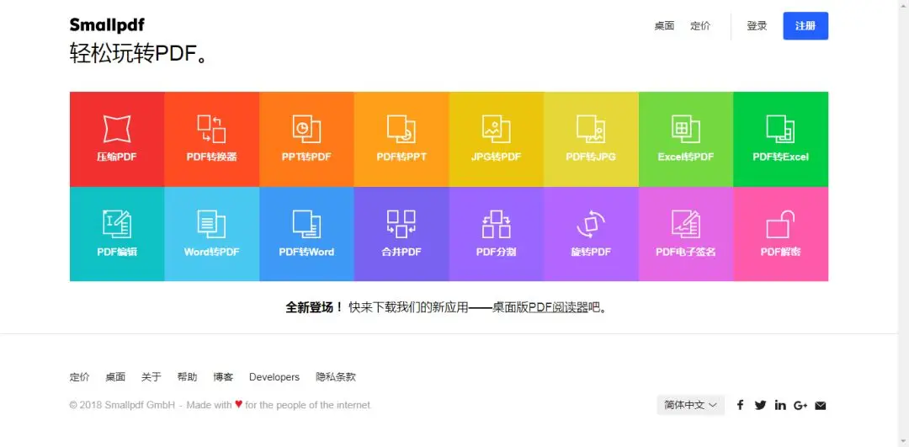Open the footer 定价 link
The height and width of the screenshot is (447, 909).
click(79, 377)
